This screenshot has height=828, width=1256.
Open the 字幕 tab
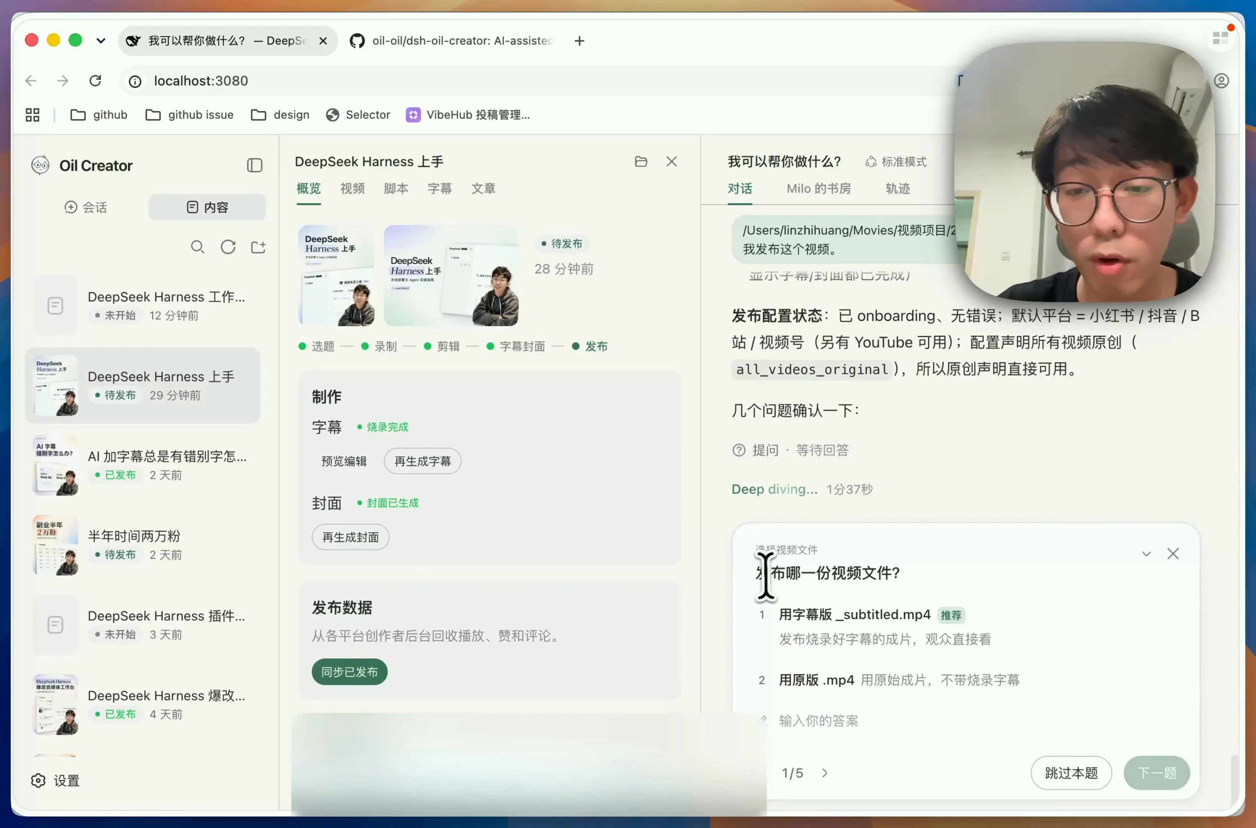pyautogui.click(x=440, y=189)
